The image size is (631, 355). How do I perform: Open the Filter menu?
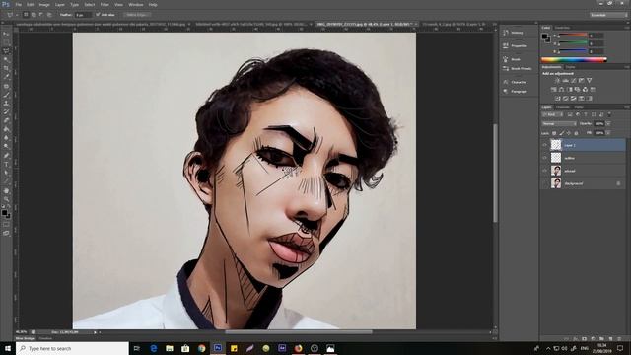coord(105,5)
